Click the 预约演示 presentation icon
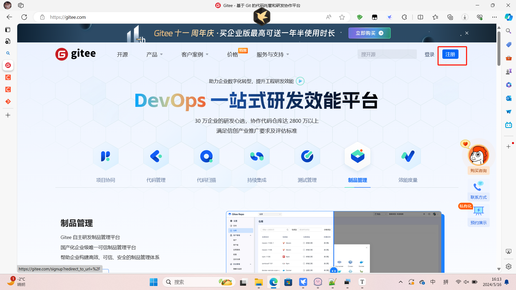The image size is (516, 290). [479, 211]
